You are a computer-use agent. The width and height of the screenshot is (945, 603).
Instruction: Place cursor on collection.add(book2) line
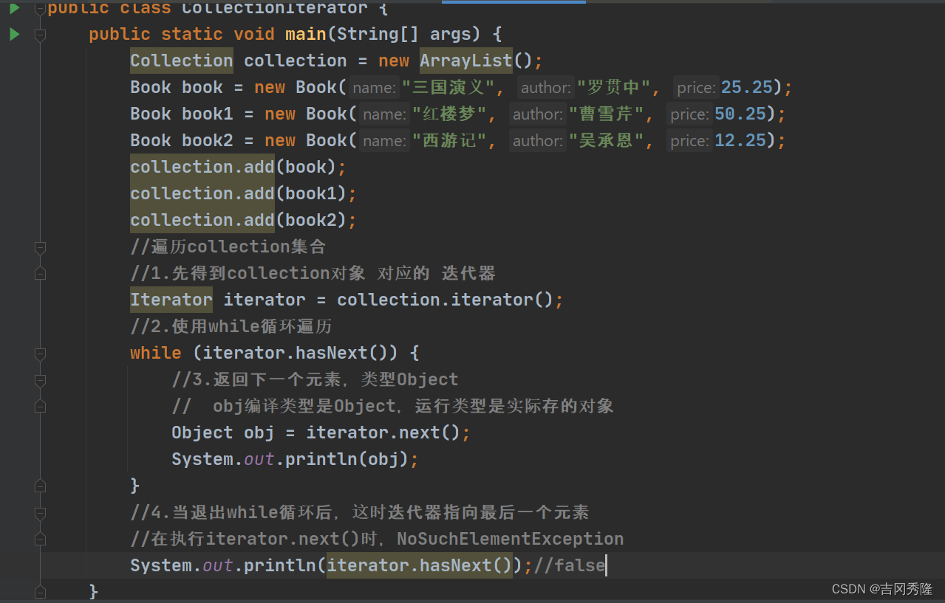coord(243,220)
